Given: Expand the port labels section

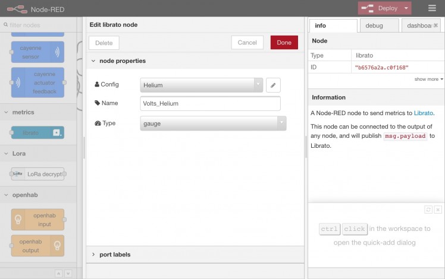Looking at the screenshot, I should (195, 254).
